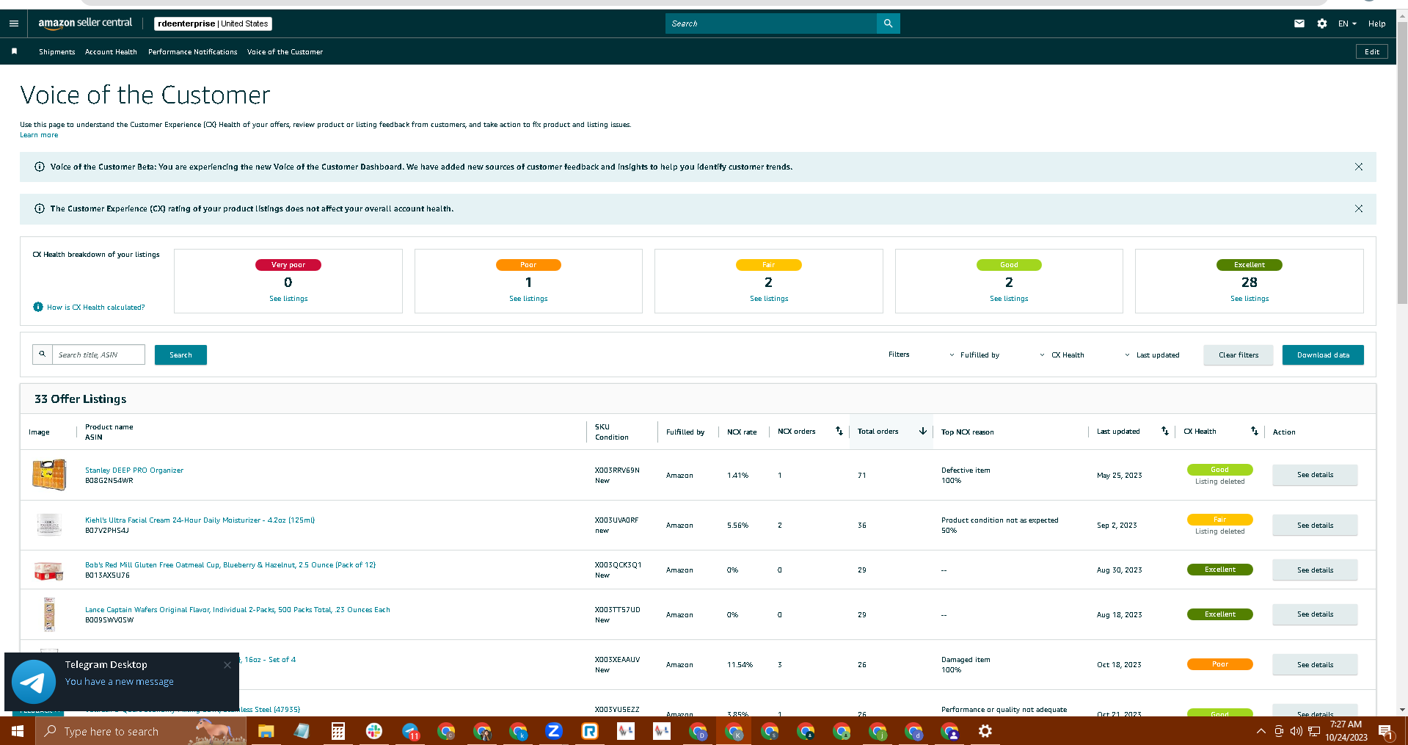Click the SKU 'X003RRV69N' cell
Viewport: 1408px width, 745px height.
(x=617, y=470)
